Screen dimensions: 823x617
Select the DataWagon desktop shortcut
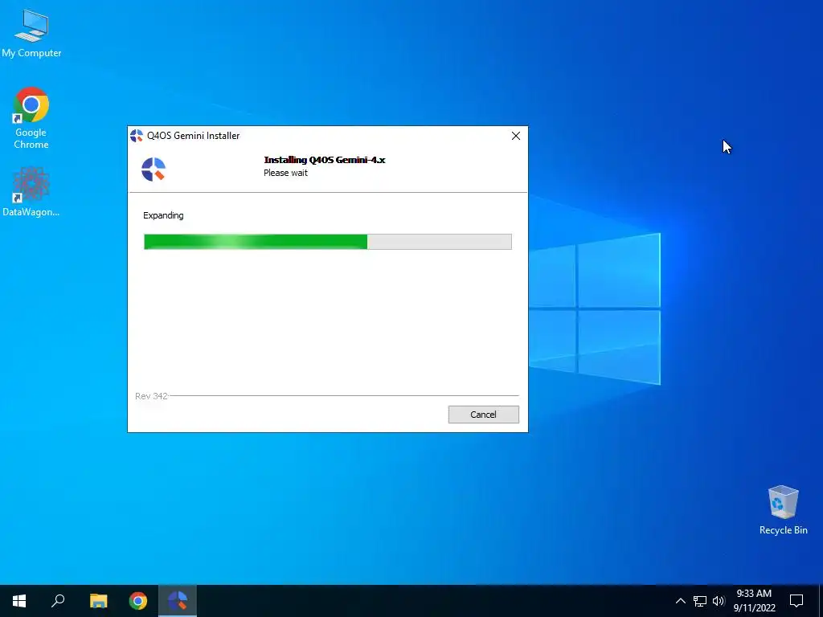pyautogui.click(x=31, y=192)
